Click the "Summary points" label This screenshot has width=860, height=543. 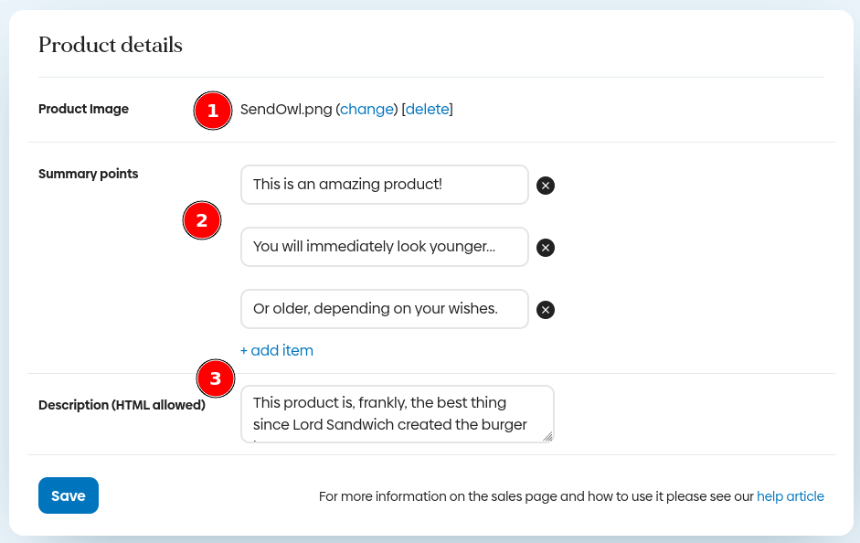[88, 174]
